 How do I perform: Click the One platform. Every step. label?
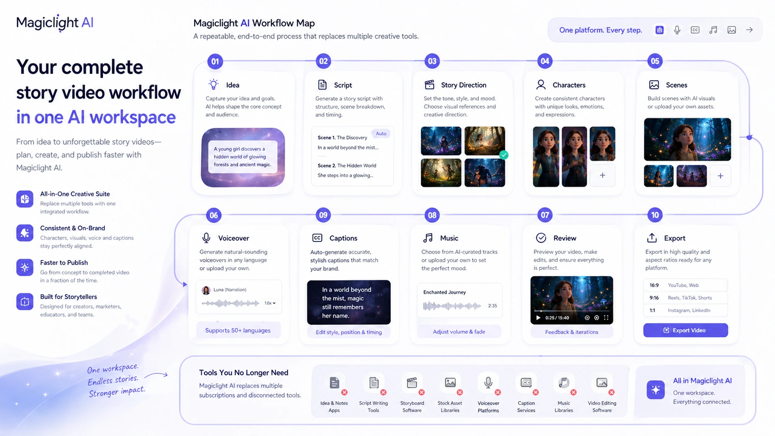click(x=600, y=30)
